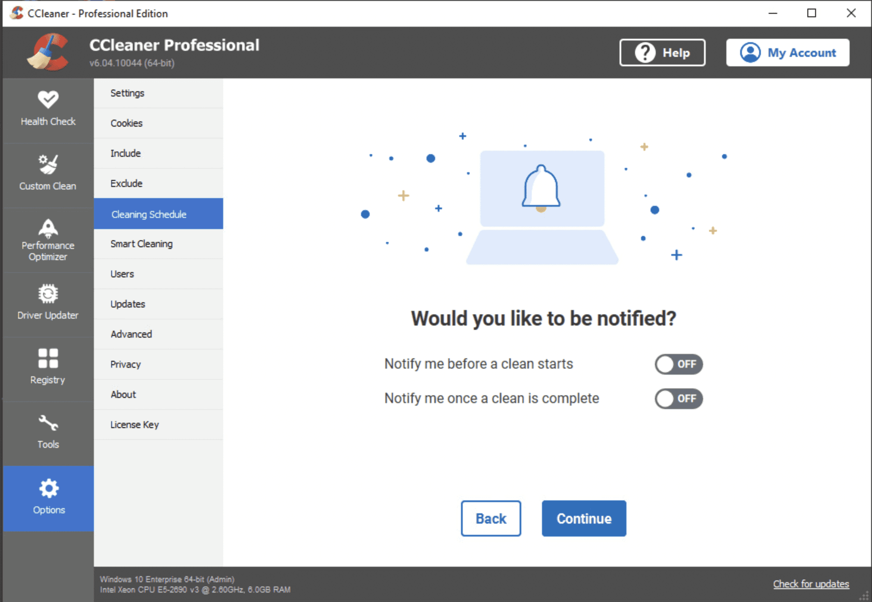Open Performance Optimizer rocket icon
The width and height of the screenshot is (872, 602).
48,228
